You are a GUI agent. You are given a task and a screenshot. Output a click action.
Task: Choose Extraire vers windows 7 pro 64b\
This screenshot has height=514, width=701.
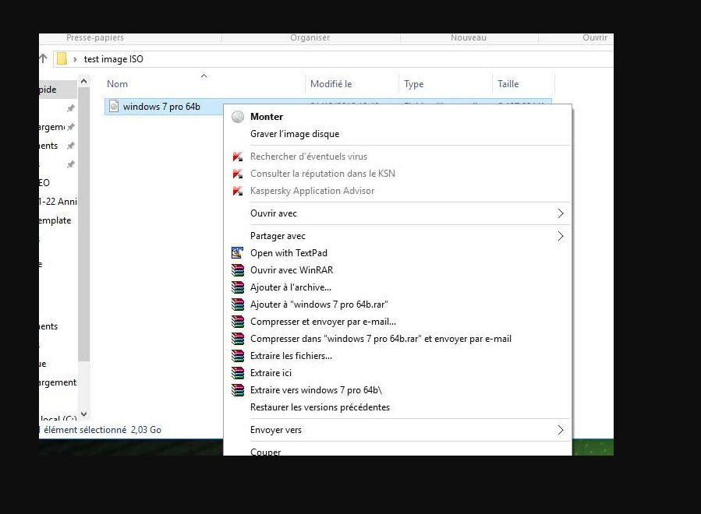coord(316,390)
